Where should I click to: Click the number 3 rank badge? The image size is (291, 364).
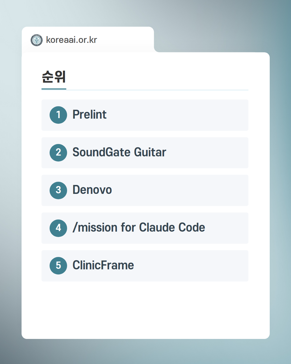click(58, 190)
